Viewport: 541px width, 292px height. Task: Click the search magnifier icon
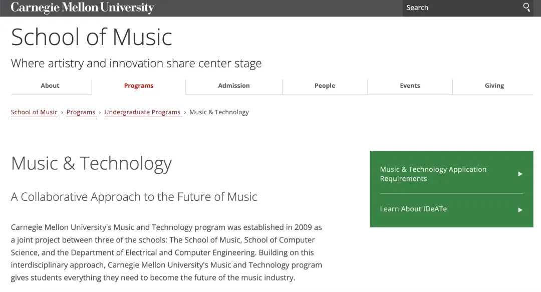click(x=526, y=7)
